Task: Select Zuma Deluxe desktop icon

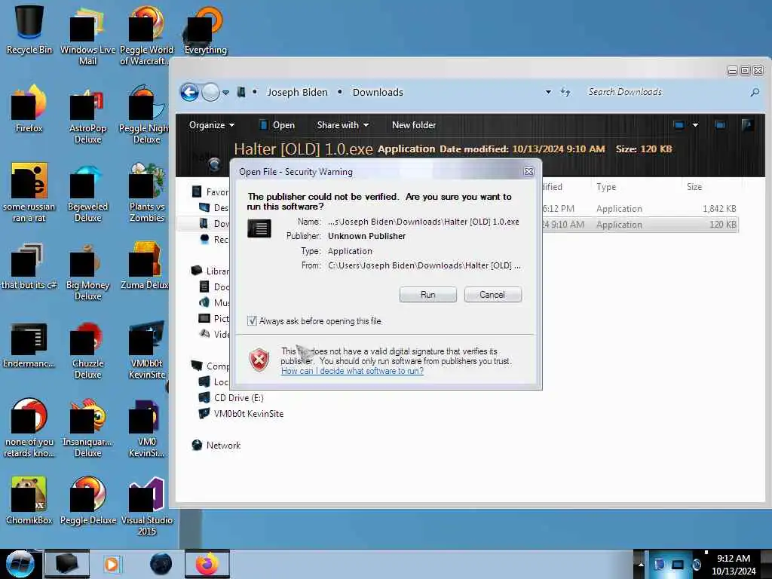Action: pos(146,266)
